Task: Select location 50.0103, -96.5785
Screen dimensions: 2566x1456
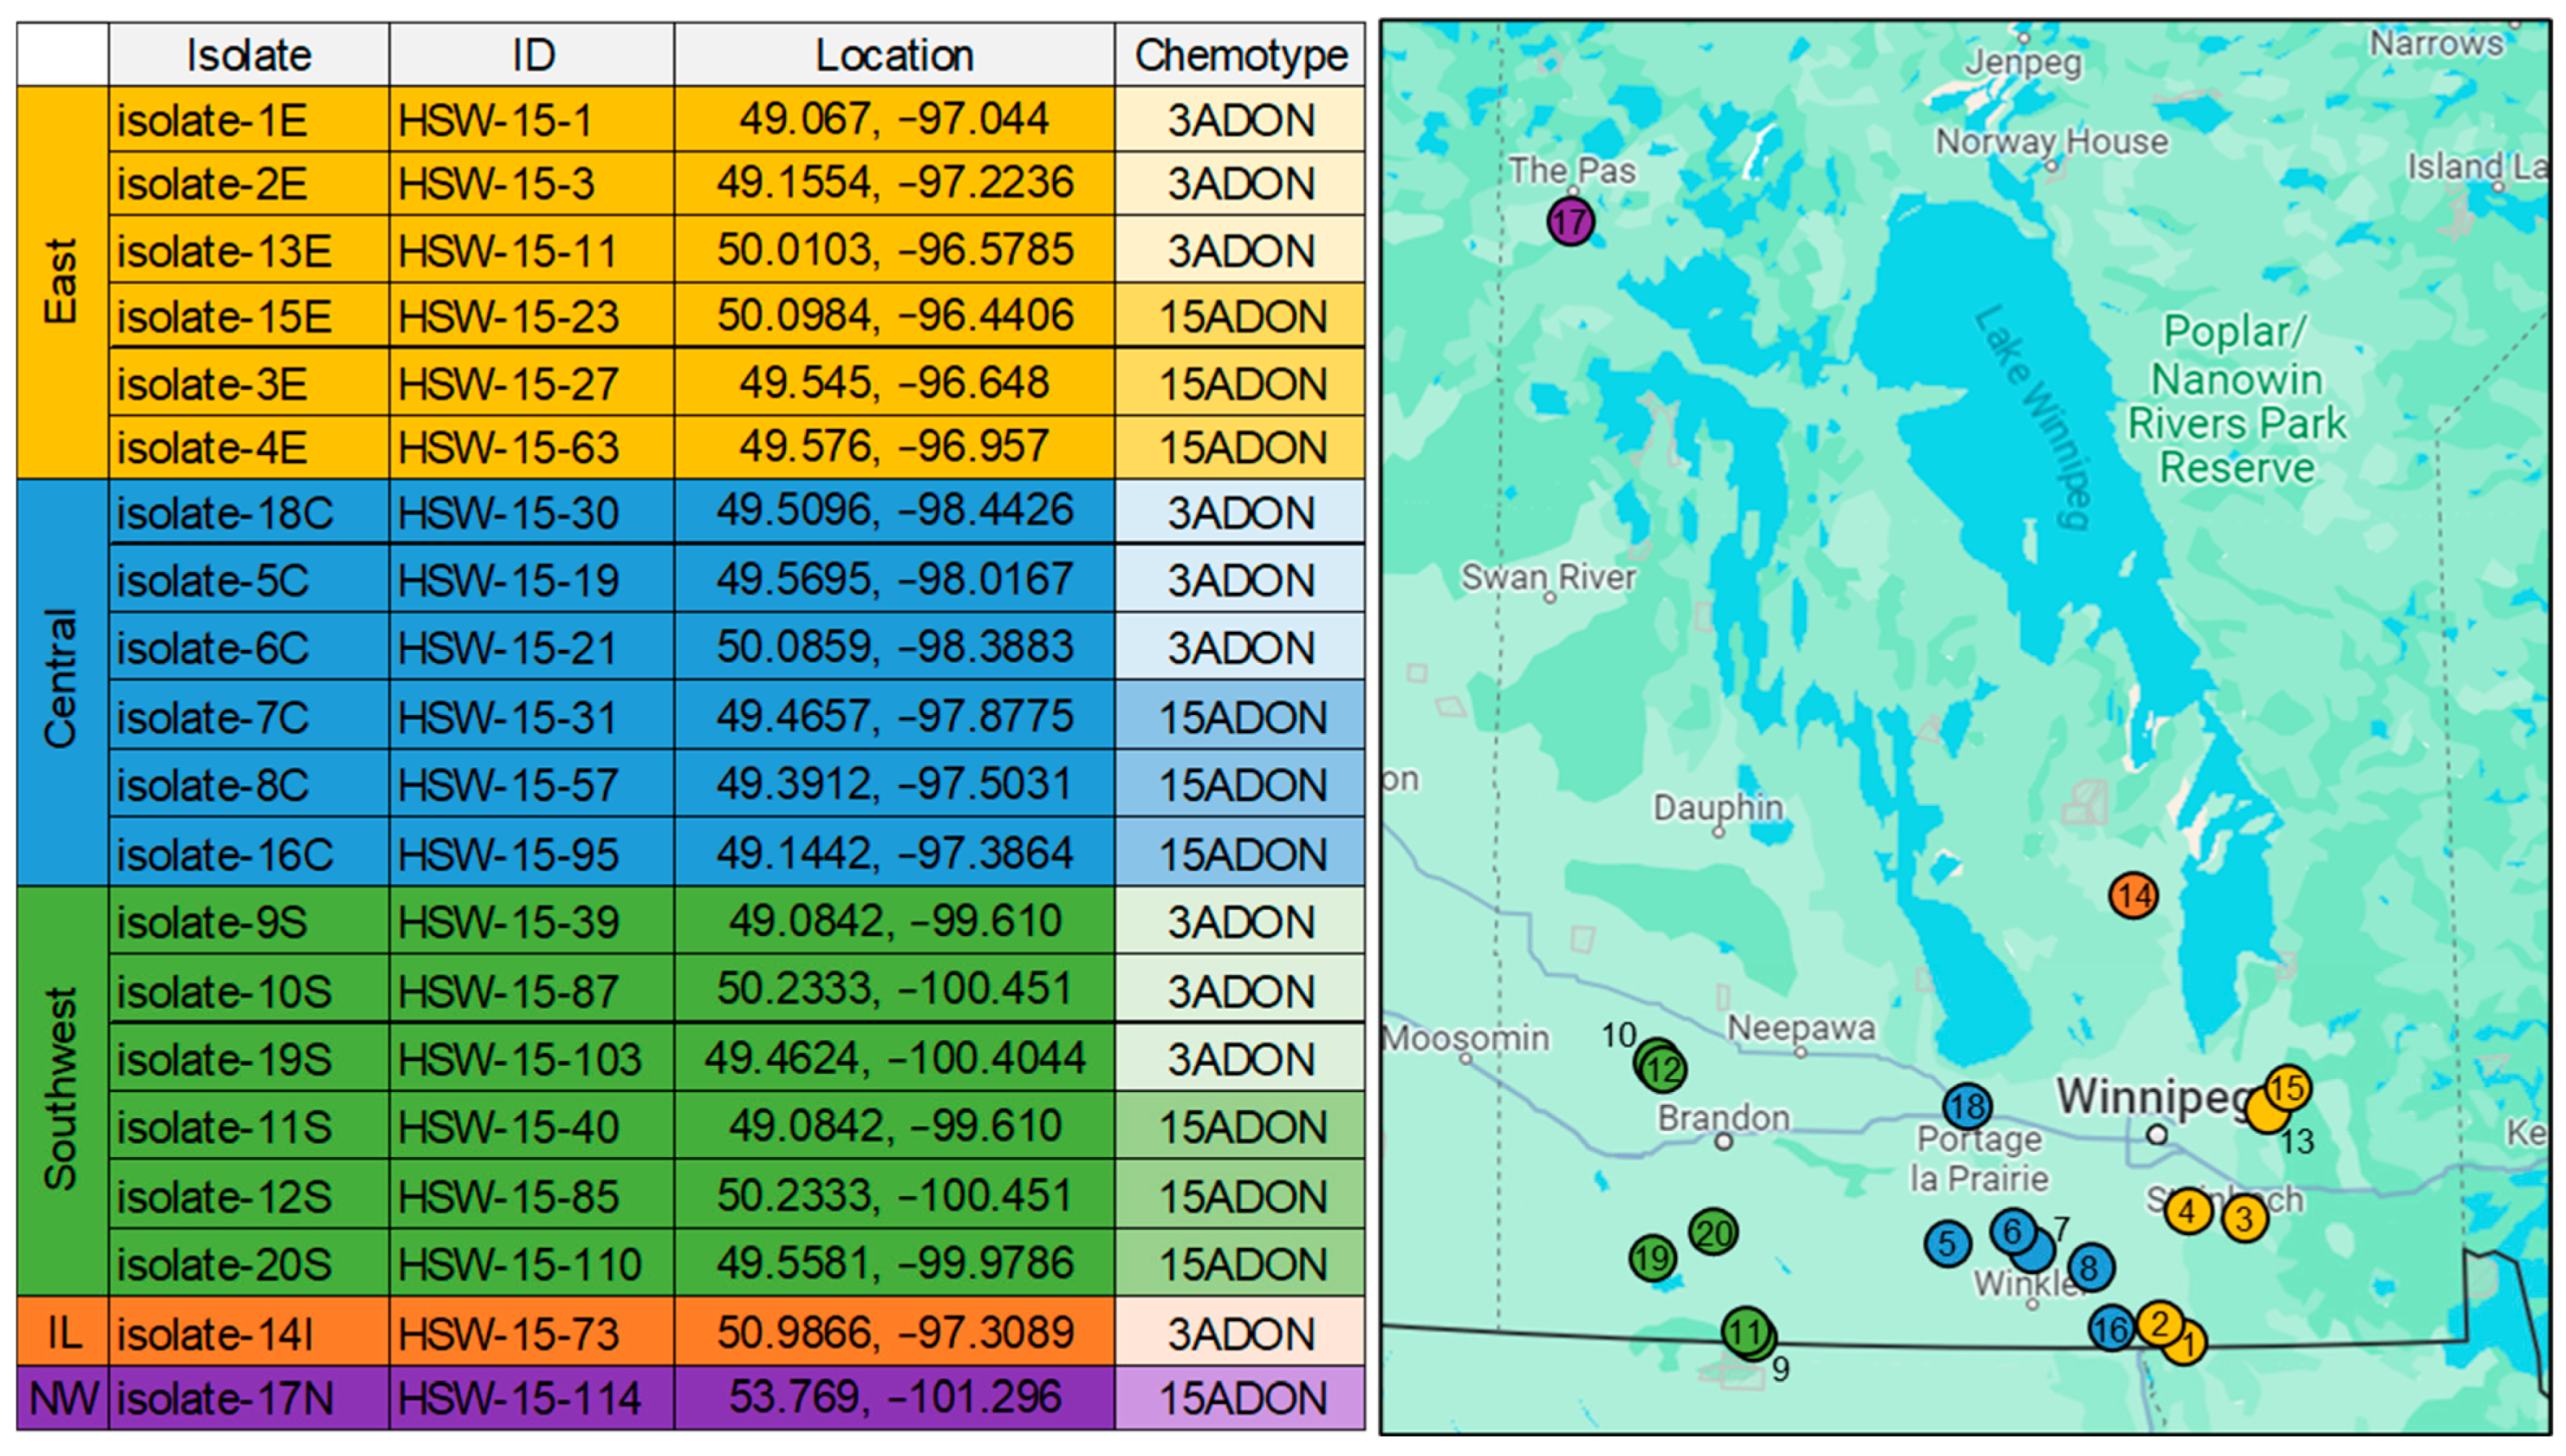Action: (895, 250)
